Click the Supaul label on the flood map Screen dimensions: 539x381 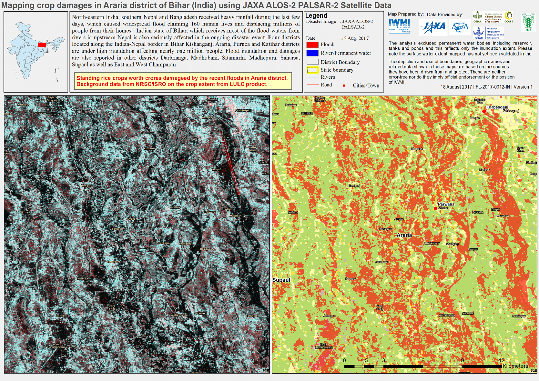click(281, 280)
